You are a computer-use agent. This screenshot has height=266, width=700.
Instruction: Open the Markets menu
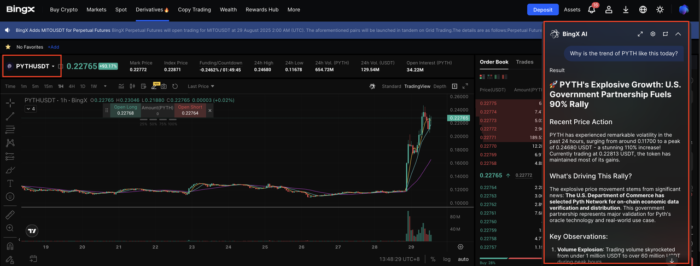[x=97, y=9]
